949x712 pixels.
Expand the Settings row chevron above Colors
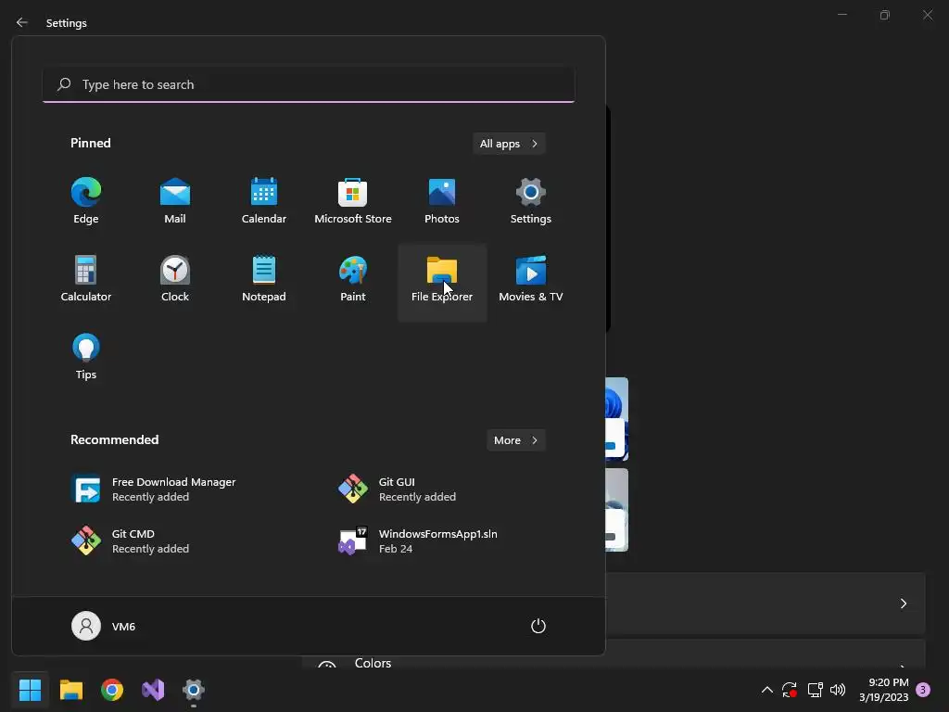[x=903, y=604]
